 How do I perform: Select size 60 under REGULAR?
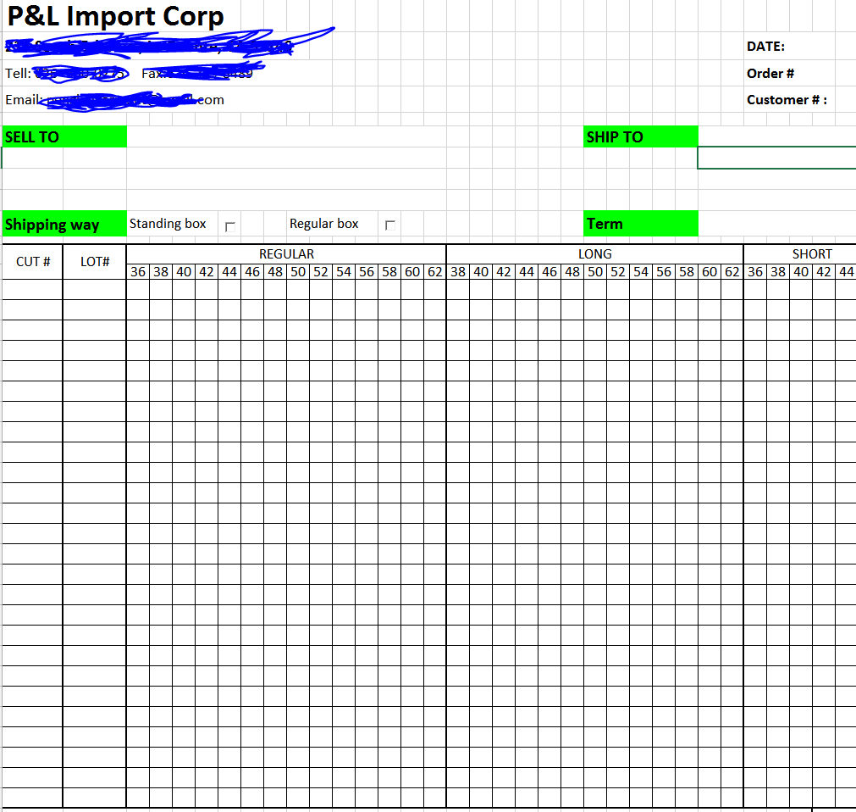(412, 271)
